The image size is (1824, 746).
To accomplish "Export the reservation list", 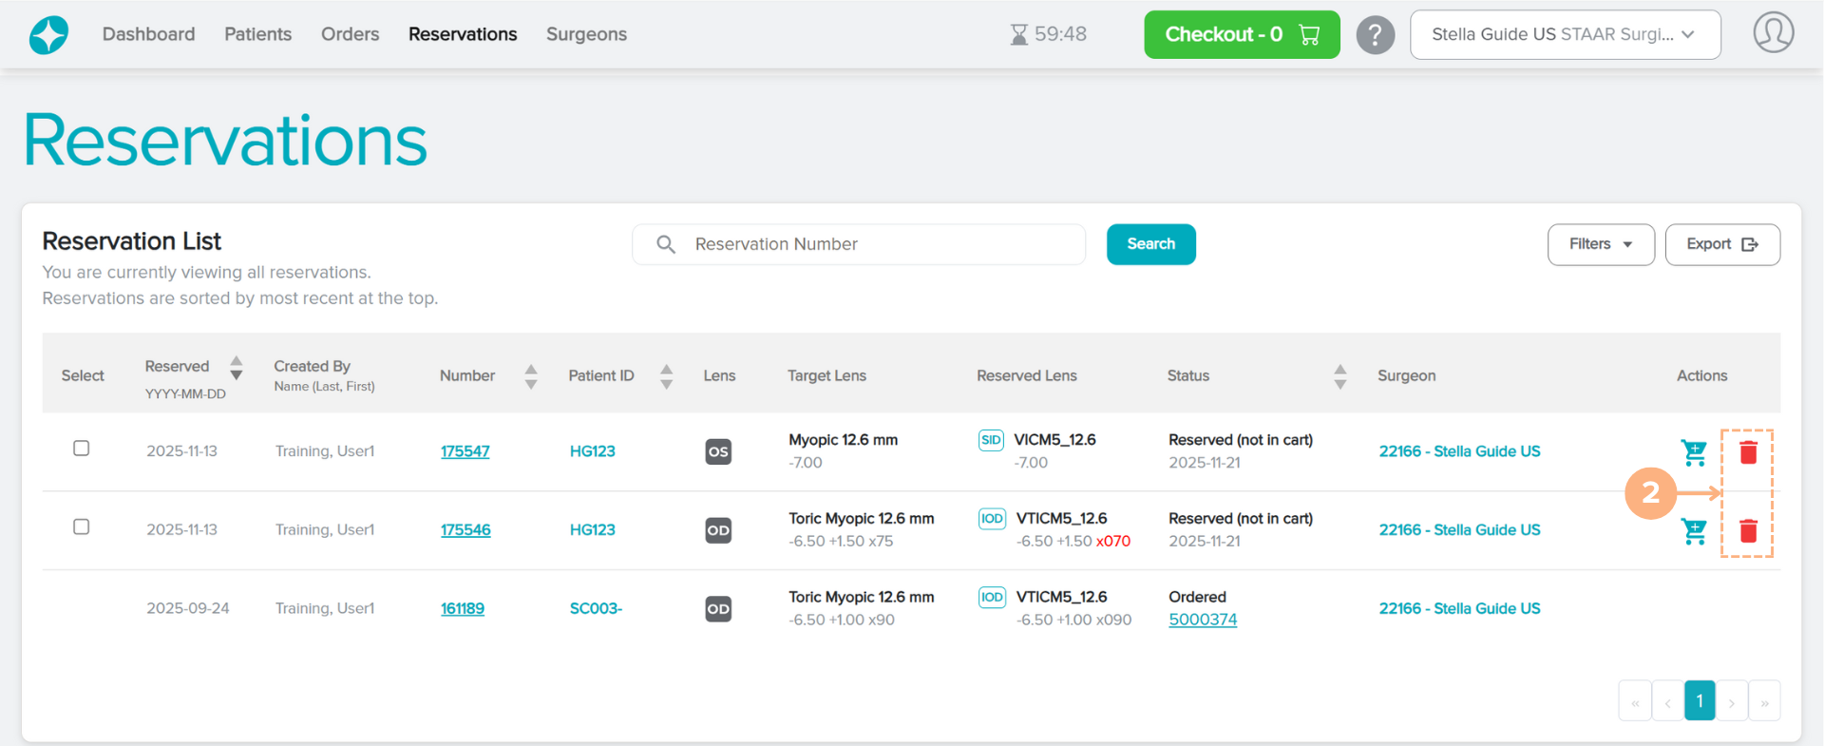I will pos(1721,244).
